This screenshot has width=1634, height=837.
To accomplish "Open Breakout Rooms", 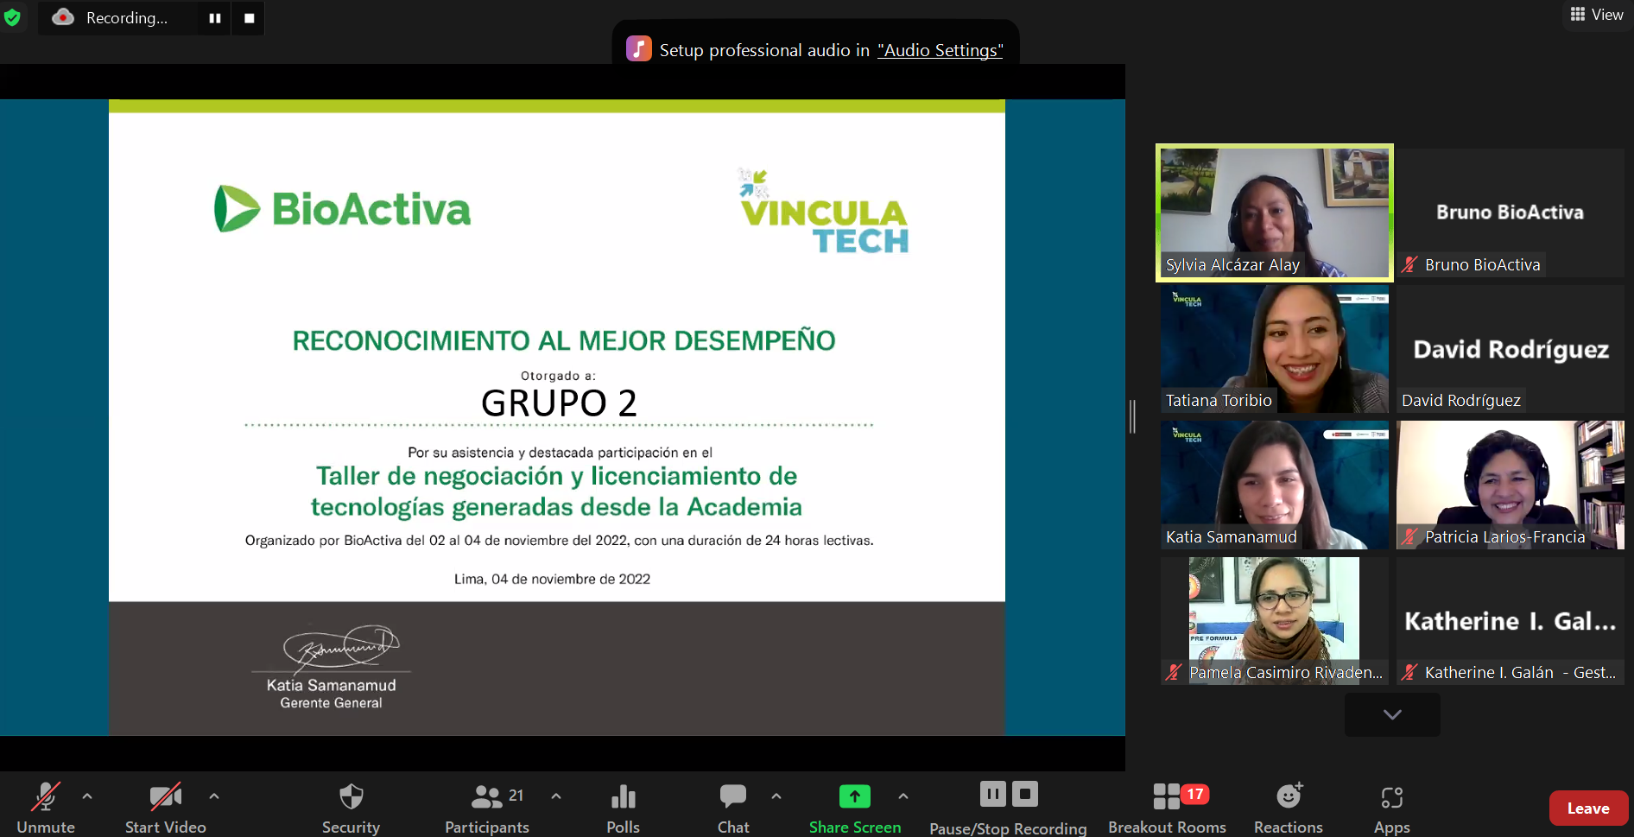I will coord(1167,807).
